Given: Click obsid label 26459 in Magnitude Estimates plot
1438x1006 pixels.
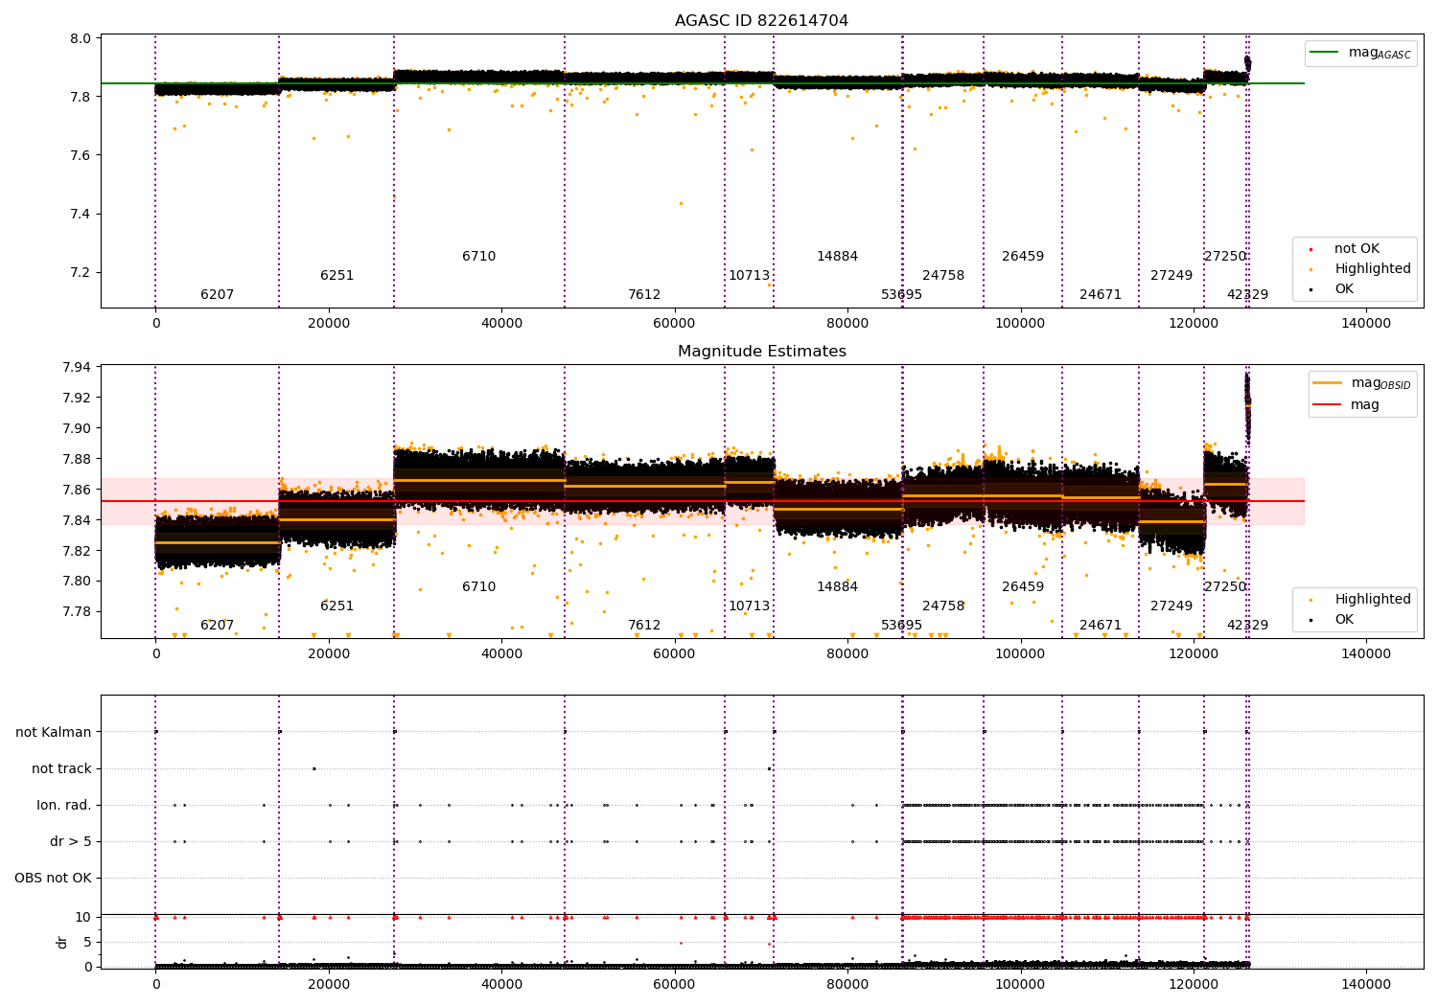Looking at the screenshot, I should (x=1023, y=587).
